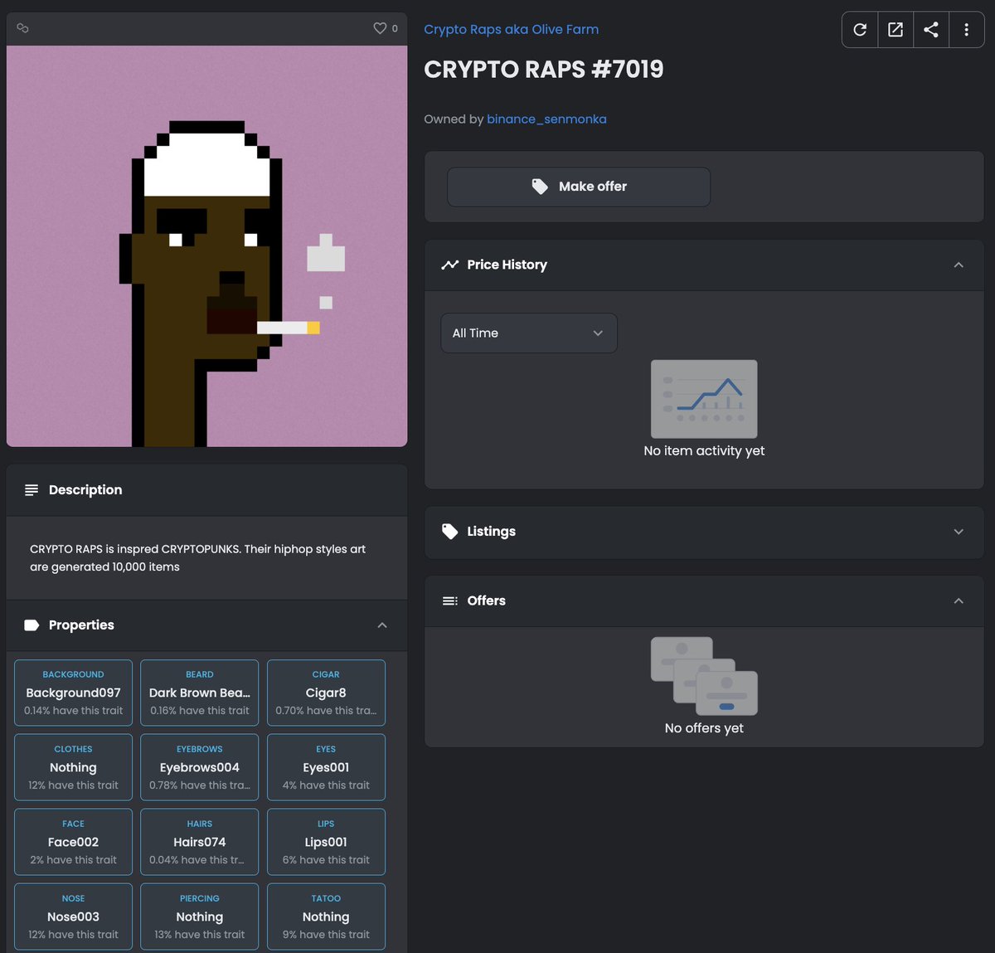Open the All Time range dropdown
Screen dimensions: 995x953
[x=529, y=333]
